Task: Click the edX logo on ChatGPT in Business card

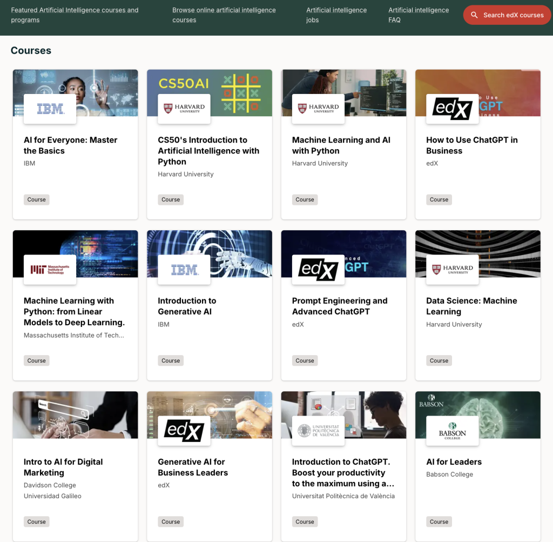Action: tap(453, 109)
